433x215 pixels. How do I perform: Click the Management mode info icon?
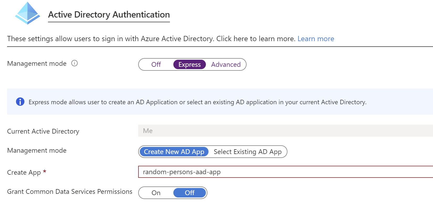(x=74, y=63)
